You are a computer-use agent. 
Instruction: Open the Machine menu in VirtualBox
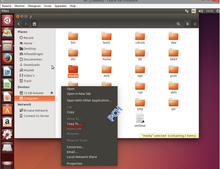(x=20, y=6)
